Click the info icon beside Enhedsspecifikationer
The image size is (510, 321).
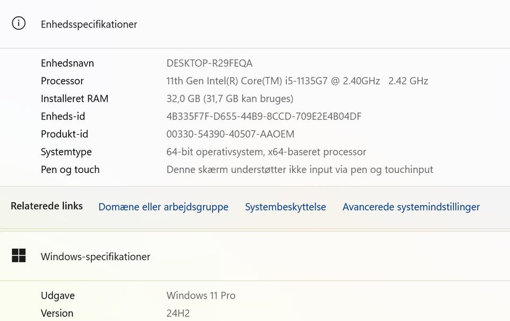tap(19, 23)
